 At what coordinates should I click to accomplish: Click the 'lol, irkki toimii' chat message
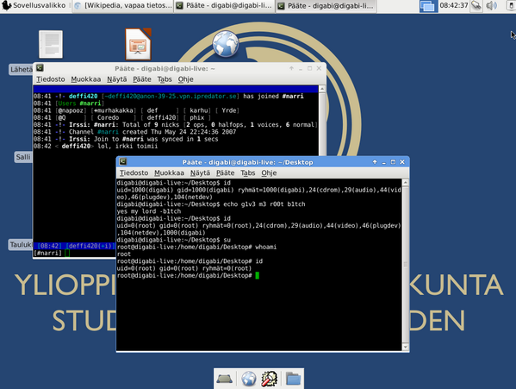pos(127,147)
